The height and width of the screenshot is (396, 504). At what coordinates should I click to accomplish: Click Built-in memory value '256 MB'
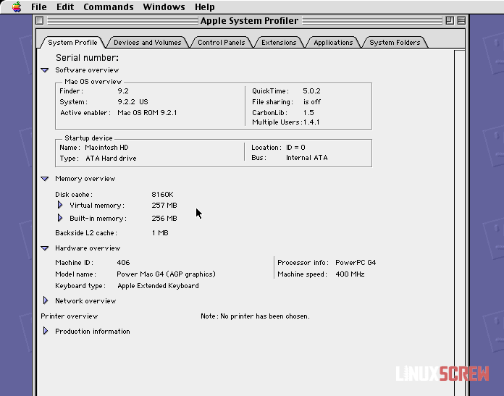164,219
